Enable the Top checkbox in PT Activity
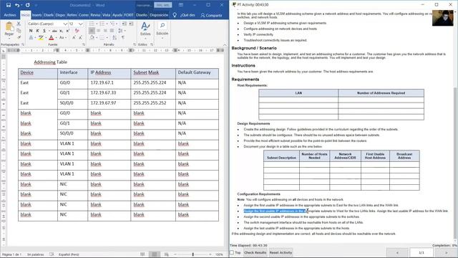The image size is (458, 258). [232, 252]
